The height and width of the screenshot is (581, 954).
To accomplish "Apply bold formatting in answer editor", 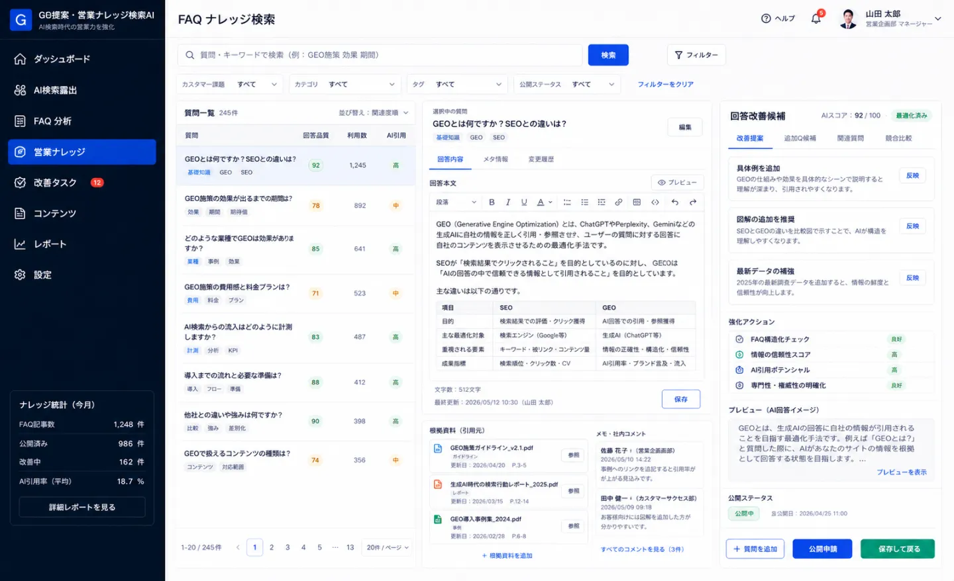I will click(492, 202).
